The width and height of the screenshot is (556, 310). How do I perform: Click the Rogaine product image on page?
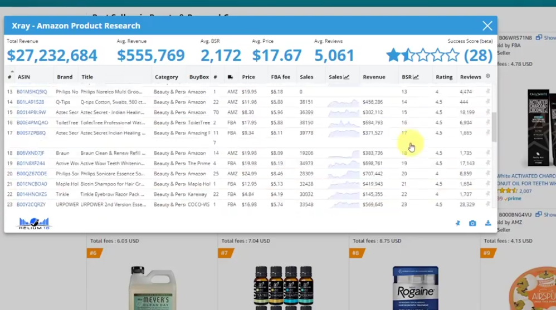coord(415,288)
